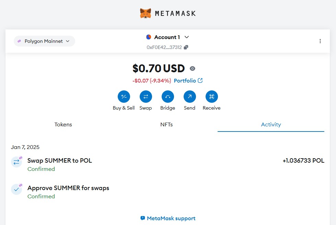Click the Bridge icon button
Viewport: 336px width, 225px height.
(x=167, y=97)
